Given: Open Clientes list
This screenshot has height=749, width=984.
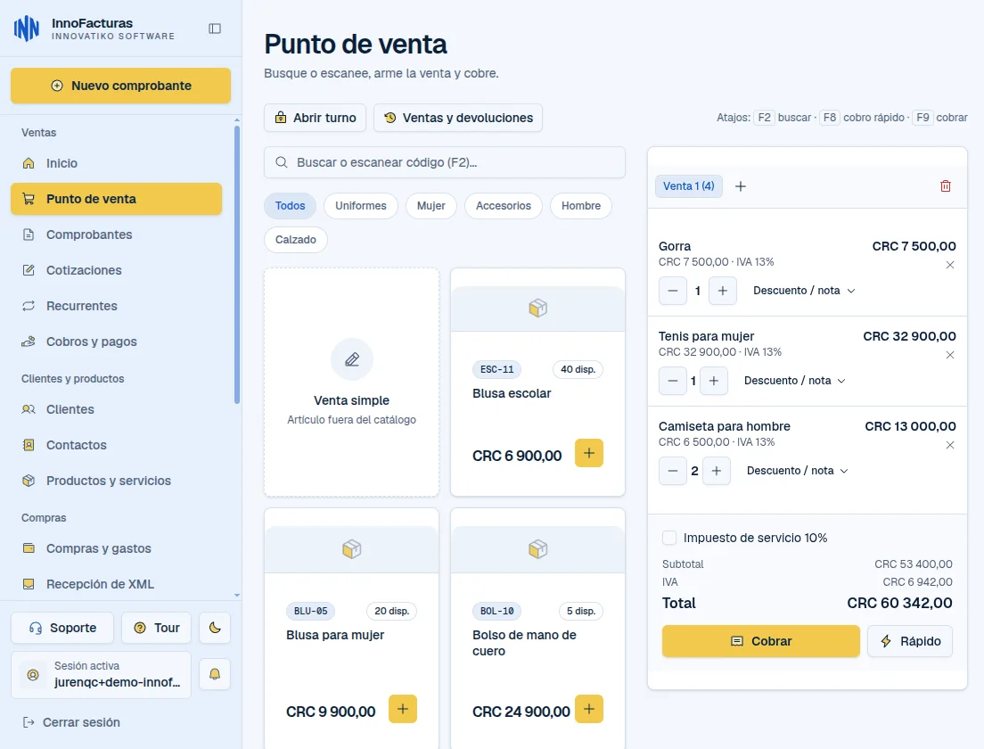Looking at the screenshot, I should tap(116, 409).
